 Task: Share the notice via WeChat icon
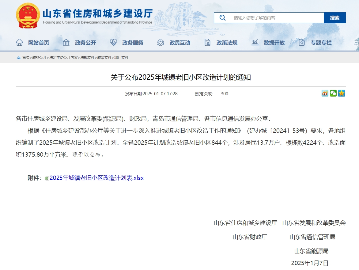coord(333,93)
